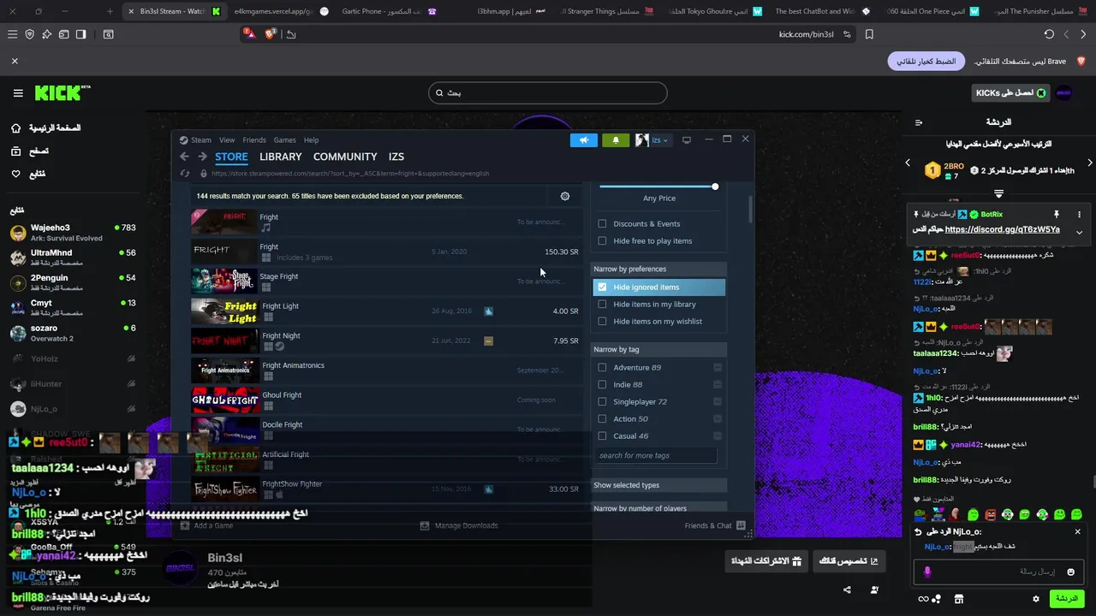This screenshot has height=616, width=1096.
Task: Open Friends menu in Steam
Action: point(254,140)
